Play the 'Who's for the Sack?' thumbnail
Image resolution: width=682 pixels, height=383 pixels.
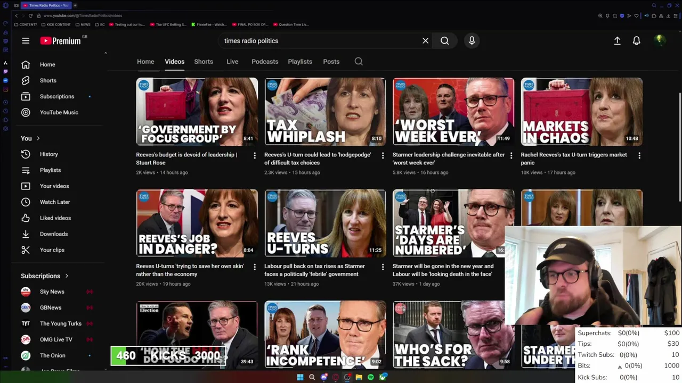click(x=453, y=335)
